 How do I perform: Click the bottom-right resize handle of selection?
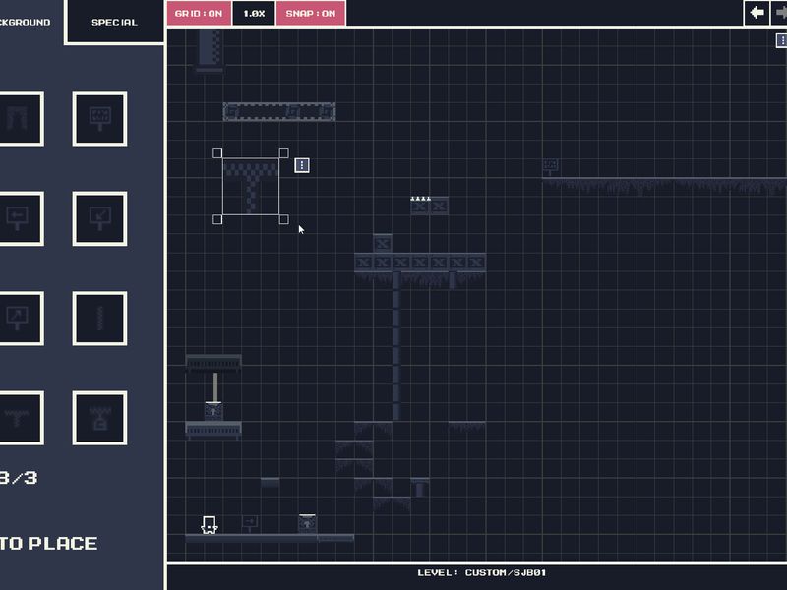pyautogui.click(x=283, y=219)
